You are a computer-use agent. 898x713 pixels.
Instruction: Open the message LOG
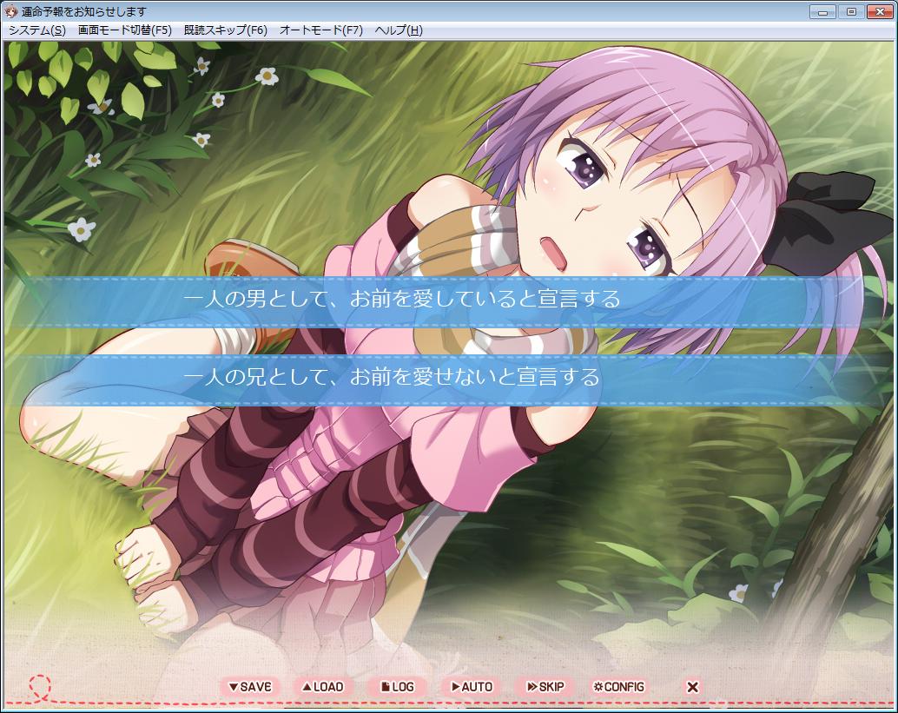[397, 687]
